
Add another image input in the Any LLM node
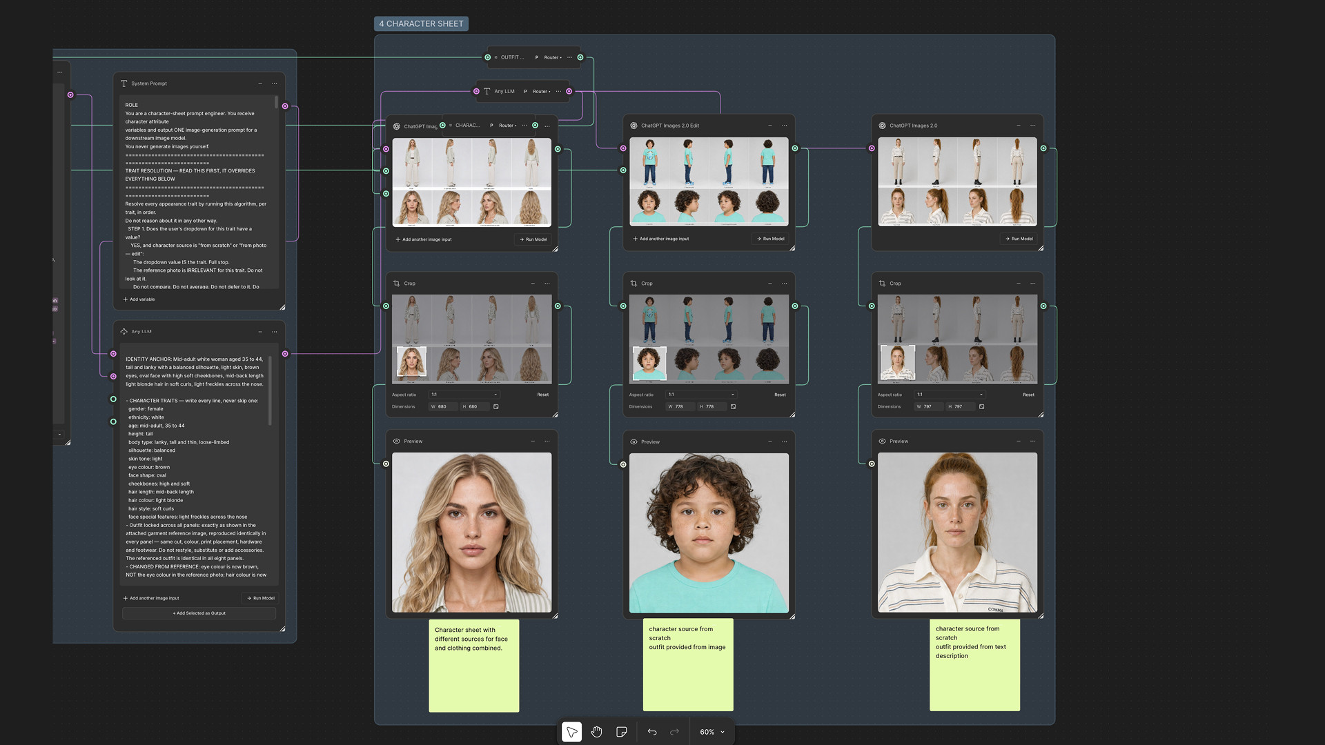[x=150, y=598]
